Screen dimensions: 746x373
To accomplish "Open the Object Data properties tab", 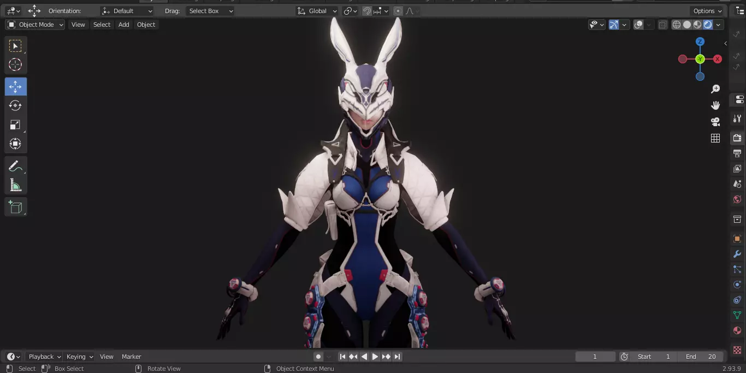I will click(737, 315).
